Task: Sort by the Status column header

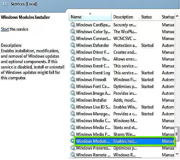Action: click(x=150, y=17)
